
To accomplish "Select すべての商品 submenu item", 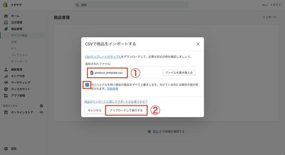I will coord(19,35).
